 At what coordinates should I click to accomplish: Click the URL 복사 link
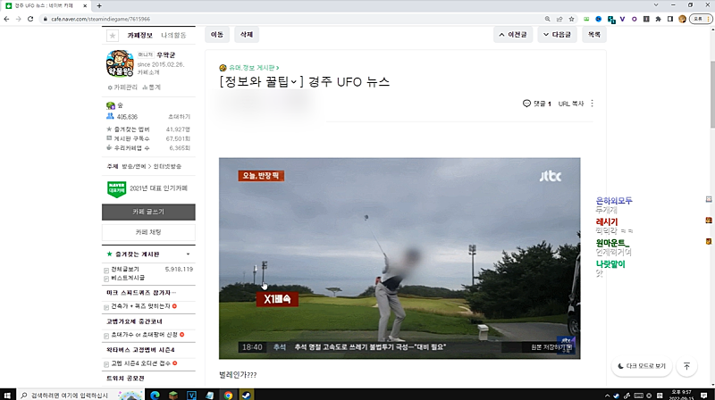(571, 104)
